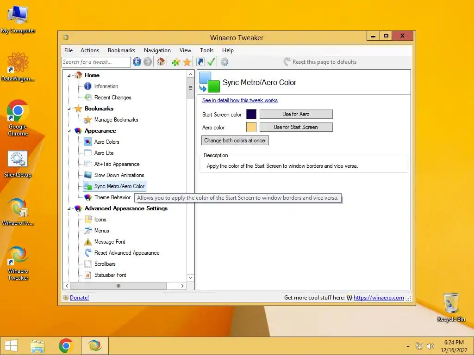The image size is (474, 355).
Task: Click the Aero Colors icon in tree
Action: click(x=87, y=141)
